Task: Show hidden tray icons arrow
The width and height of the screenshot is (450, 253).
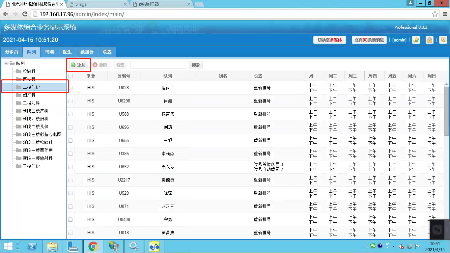Action: (x=394, y=246)
